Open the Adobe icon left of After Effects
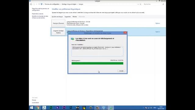 [x=58, y=108]
